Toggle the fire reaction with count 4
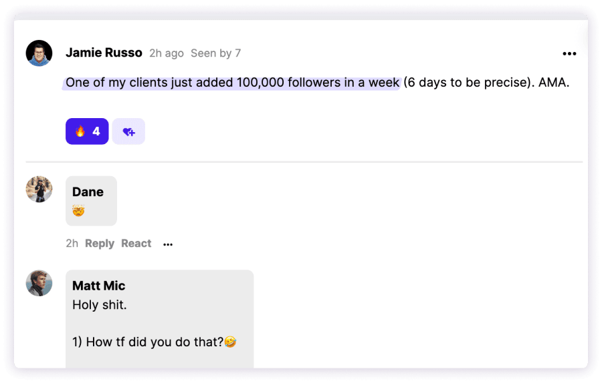 click(x=87, y=131)
